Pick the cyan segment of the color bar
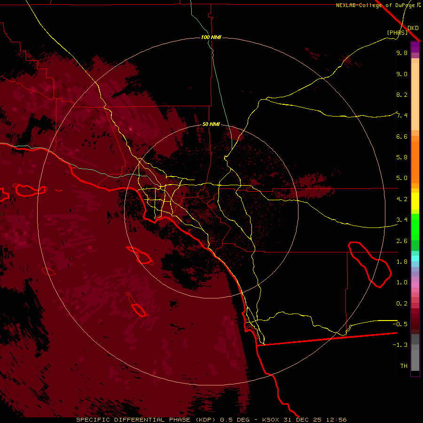Viewport: 423px width, 423px height. pyautogui.click(x=415, y=258)
